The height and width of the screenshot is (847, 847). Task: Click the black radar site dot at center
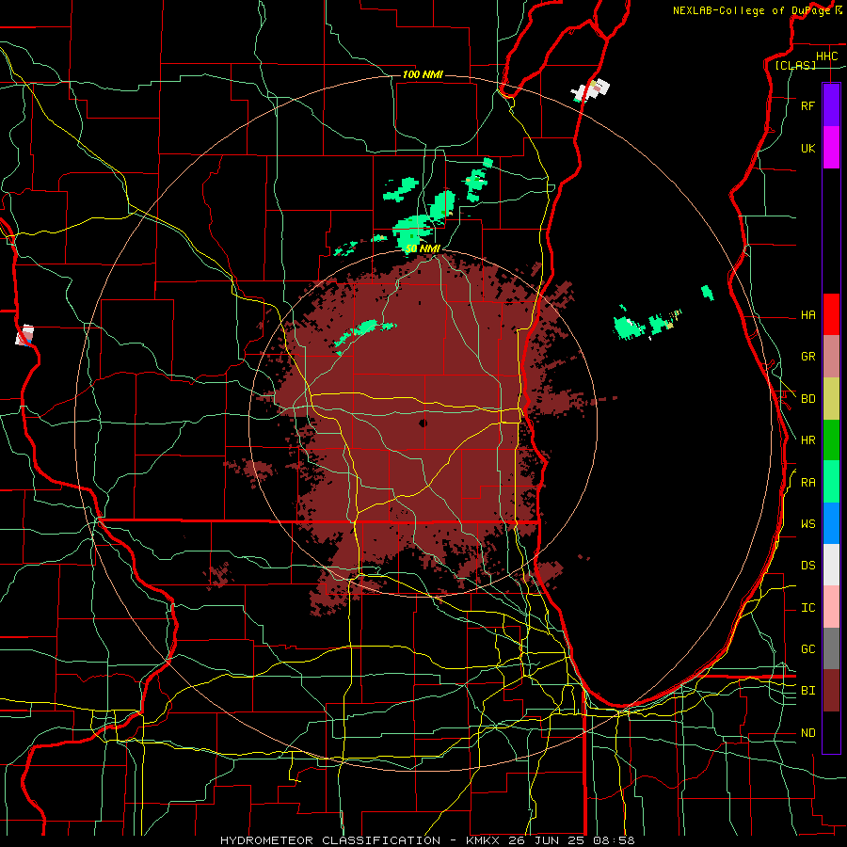coord(423,423)
